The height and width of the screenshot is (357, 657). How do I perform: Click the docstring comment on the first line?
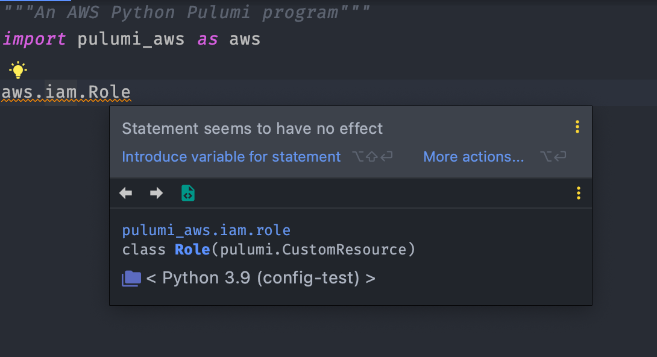click(x=187, y=12)
